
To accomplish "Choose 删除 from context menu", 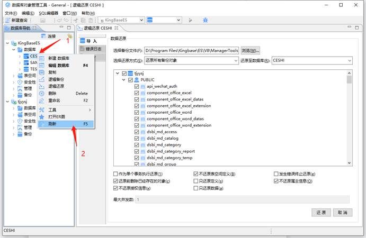I will pos(66,94).
